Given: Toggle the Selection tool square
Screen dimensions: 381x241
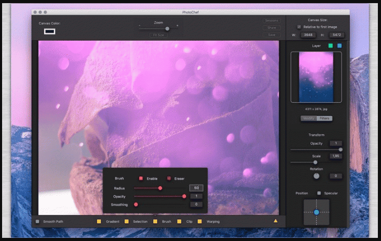Looking at the screenshot, I should coord(127,221).
